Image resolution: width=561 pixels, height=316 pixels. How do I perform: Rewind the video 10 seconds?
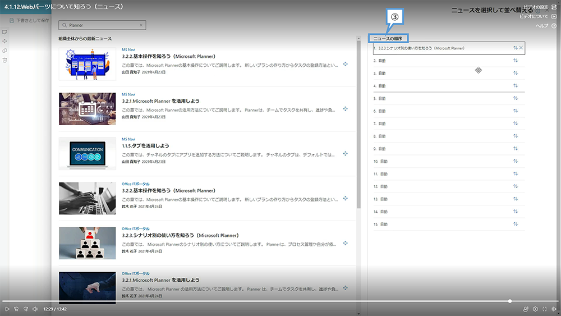(x=16, y=309)
